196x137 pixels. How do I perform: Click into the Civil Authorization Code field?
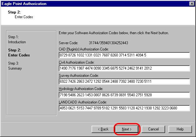tap(124, 68)
